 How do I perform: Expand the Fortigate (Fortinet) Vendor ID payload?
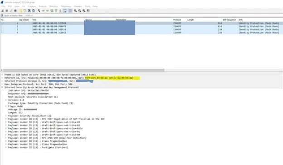tap(6, 147)
